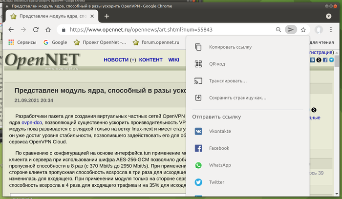The image size is (342, 199).
Task: Select 'Транслировать…' cast option
Action: (x=227, y=81)
